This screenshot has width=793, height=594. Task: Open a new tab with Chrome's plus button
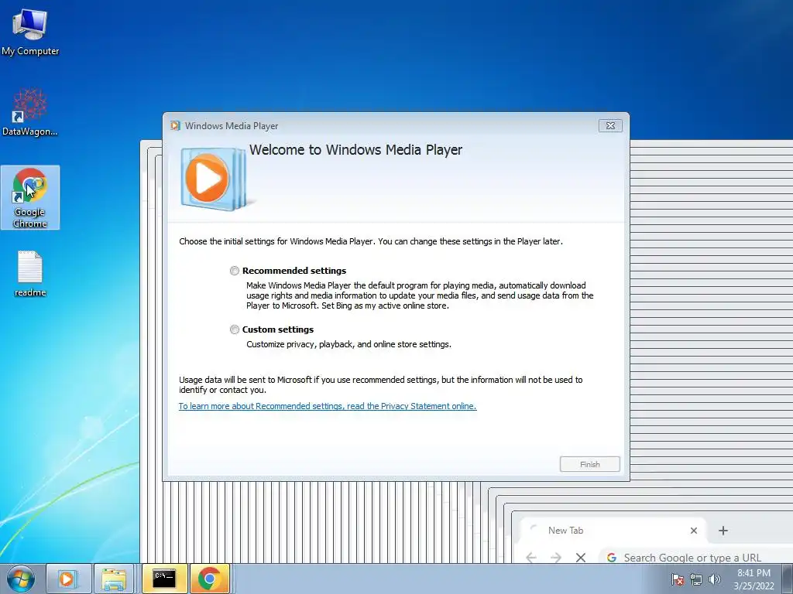[723, 531]
